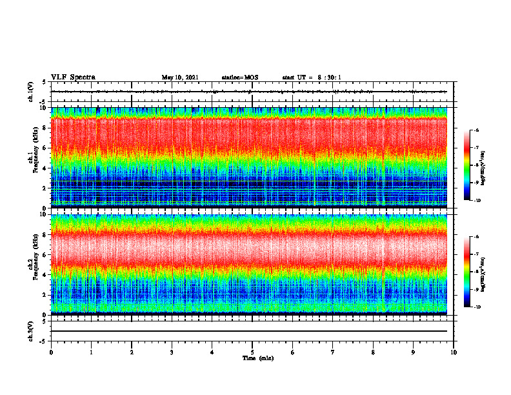The image size is (511, 395).
Task: Click the ch.2 frequency tick label '4'
Action: [45, 275]
